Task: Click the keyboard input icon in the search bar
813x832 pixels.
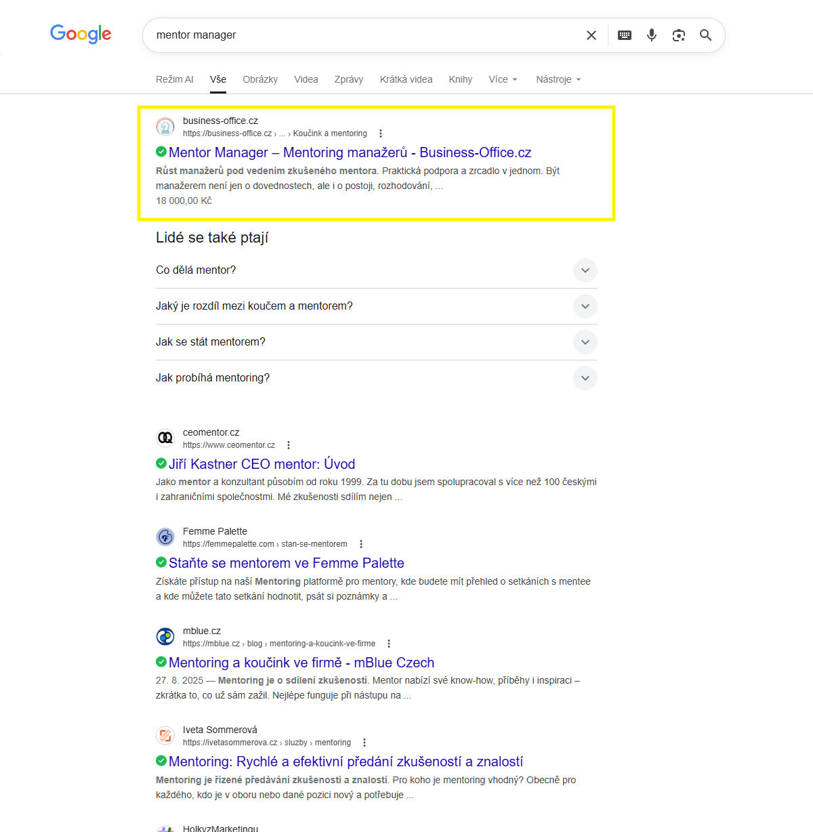Action: coord(624,35)
